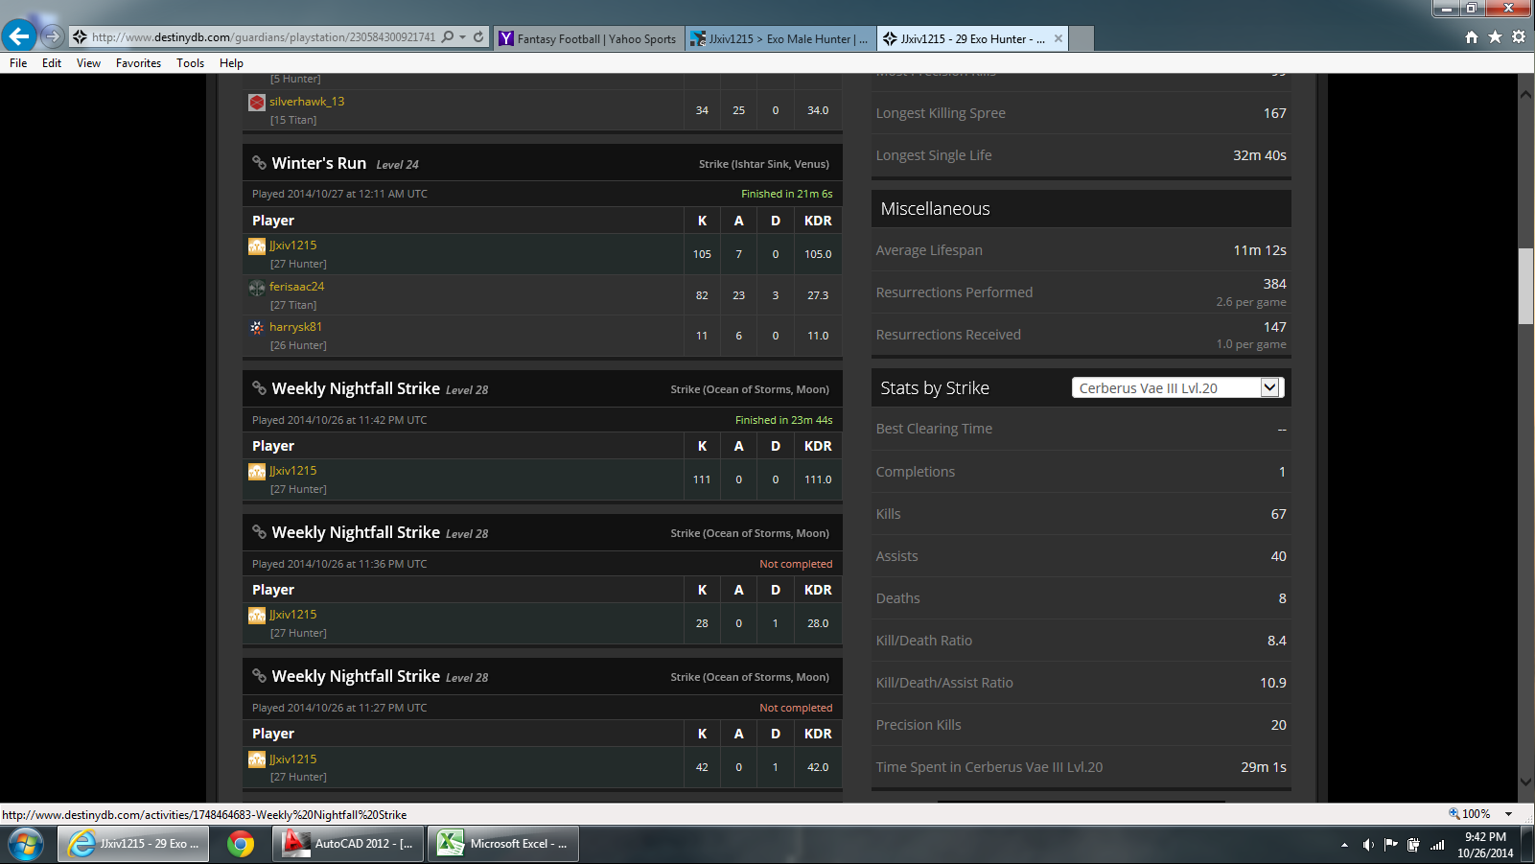Open ferisaac24 player profile link
Viewport: 1535px width, 864px height.
click(296, 287)
